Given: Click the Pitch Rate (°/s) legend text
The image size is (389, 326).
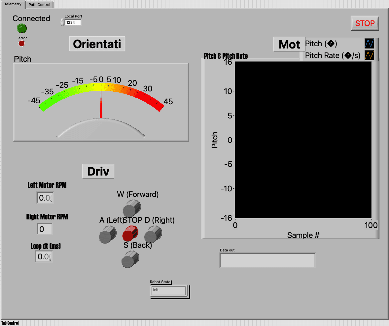Looking at the screenshot, I should (333, 55).
